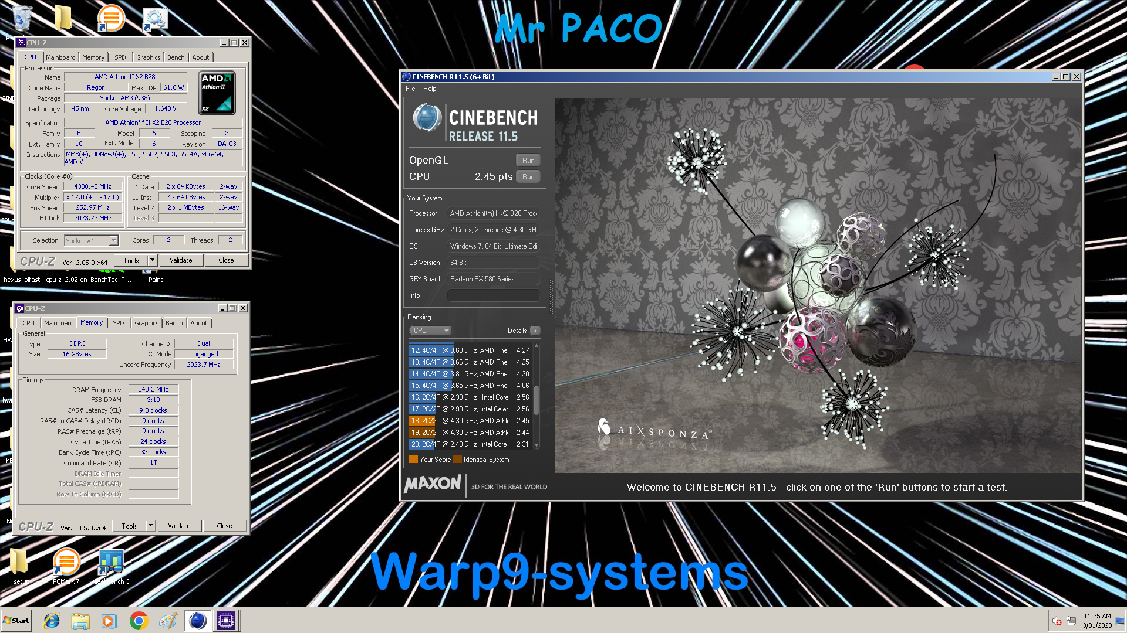Click the Info input field in Cinebench
The width and height of the screenshot is (1127, 633).
pyautogui.click(x=494, y=295)
